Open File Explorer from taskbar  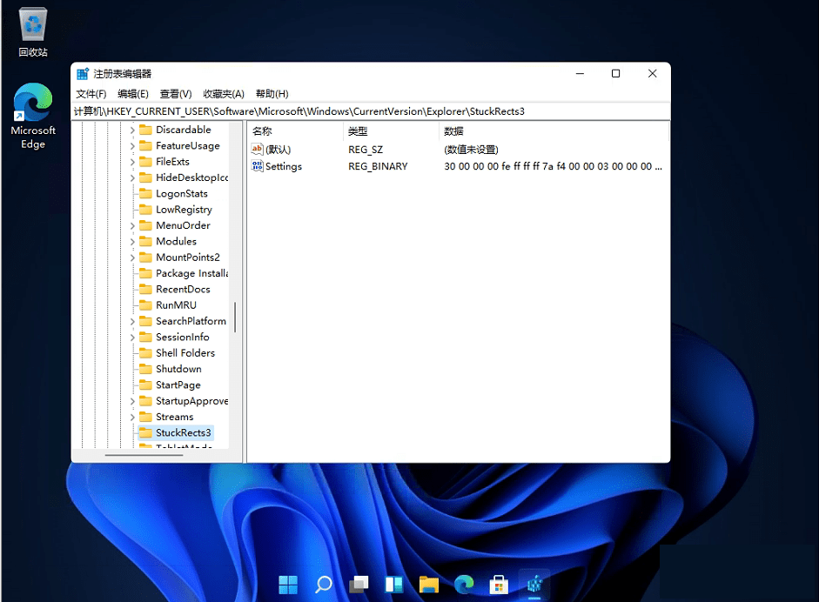coord(428,584)
